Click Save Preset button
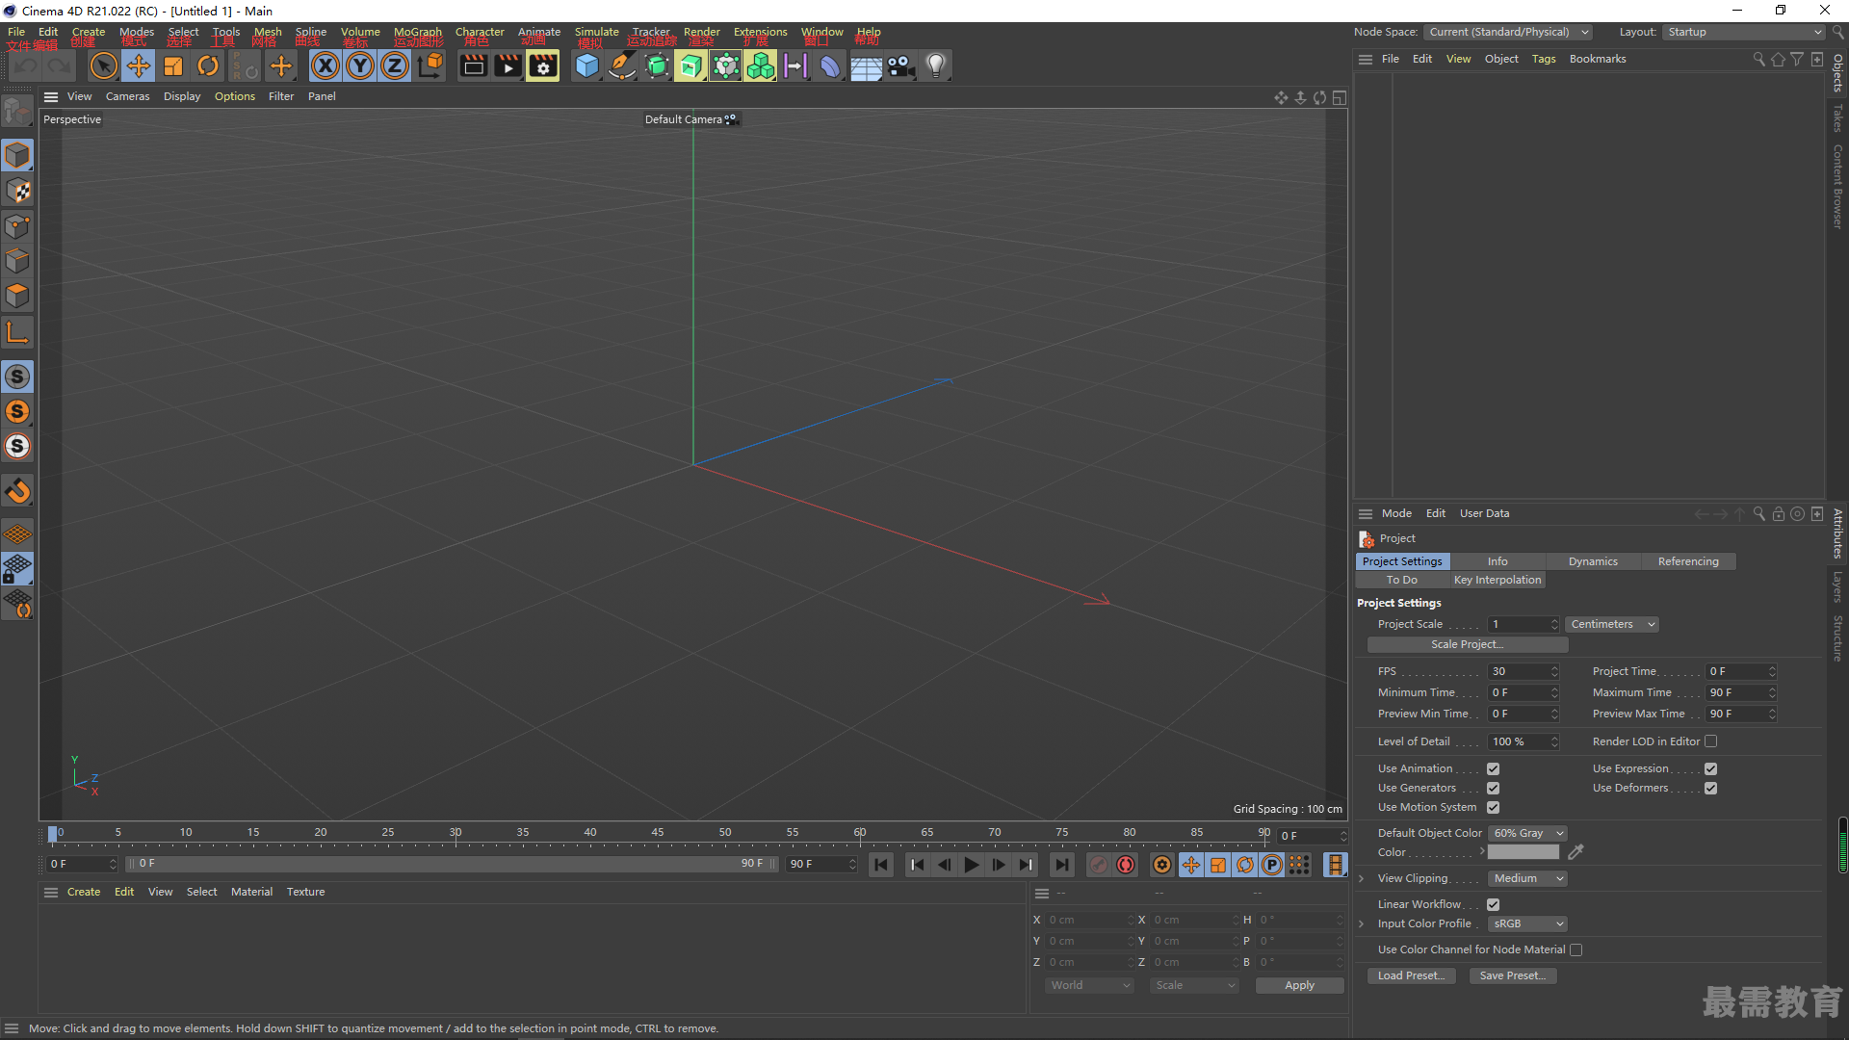Image resolution: width=1849 pixels, height=1040 pixels. [x=1513, y=975]
